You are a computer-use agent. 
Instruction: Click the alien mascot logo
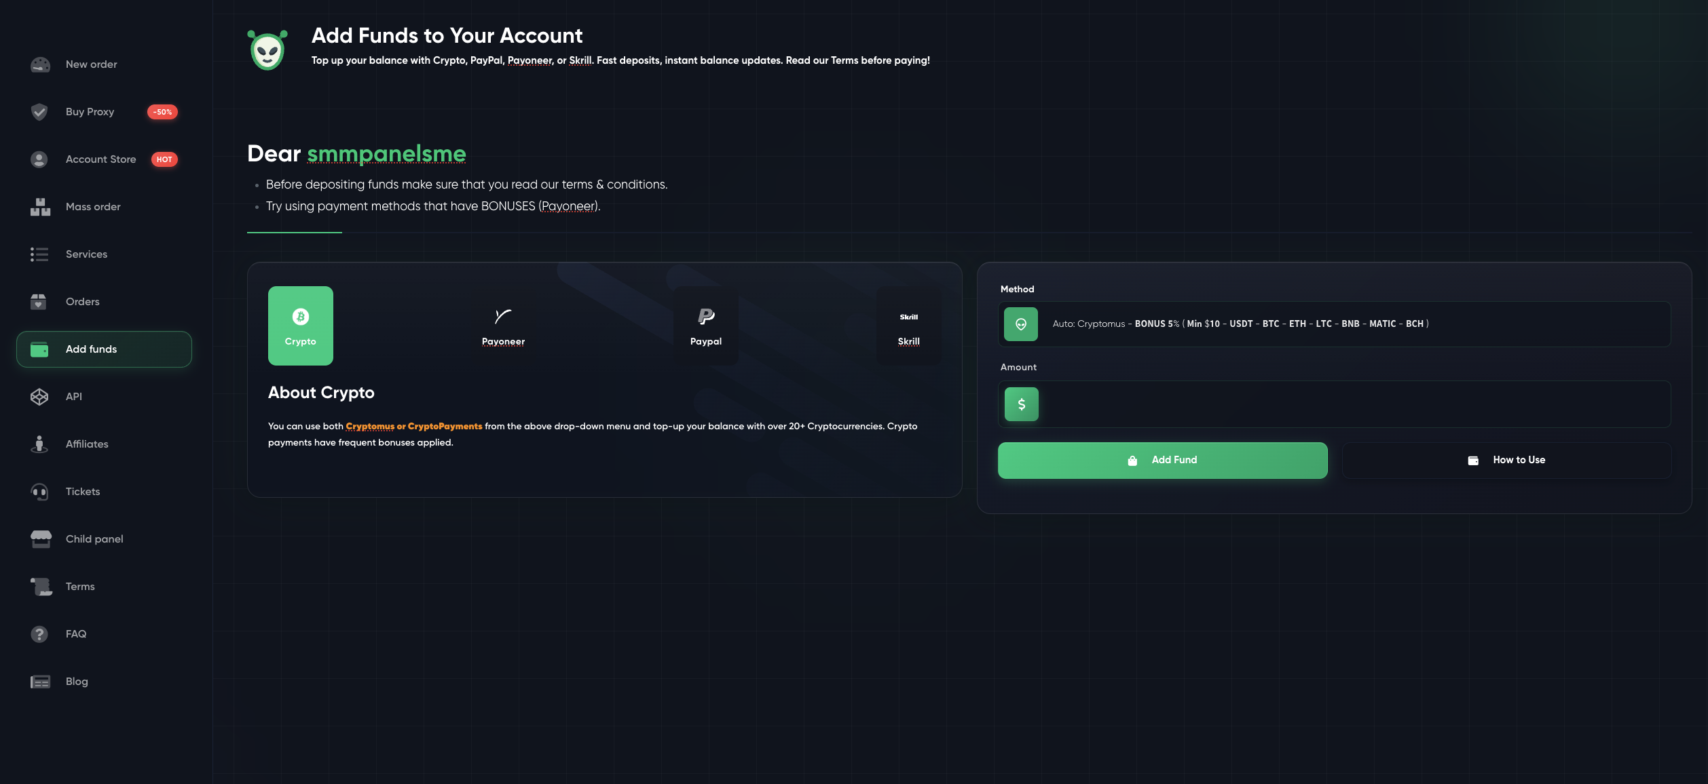pos(267,50)
